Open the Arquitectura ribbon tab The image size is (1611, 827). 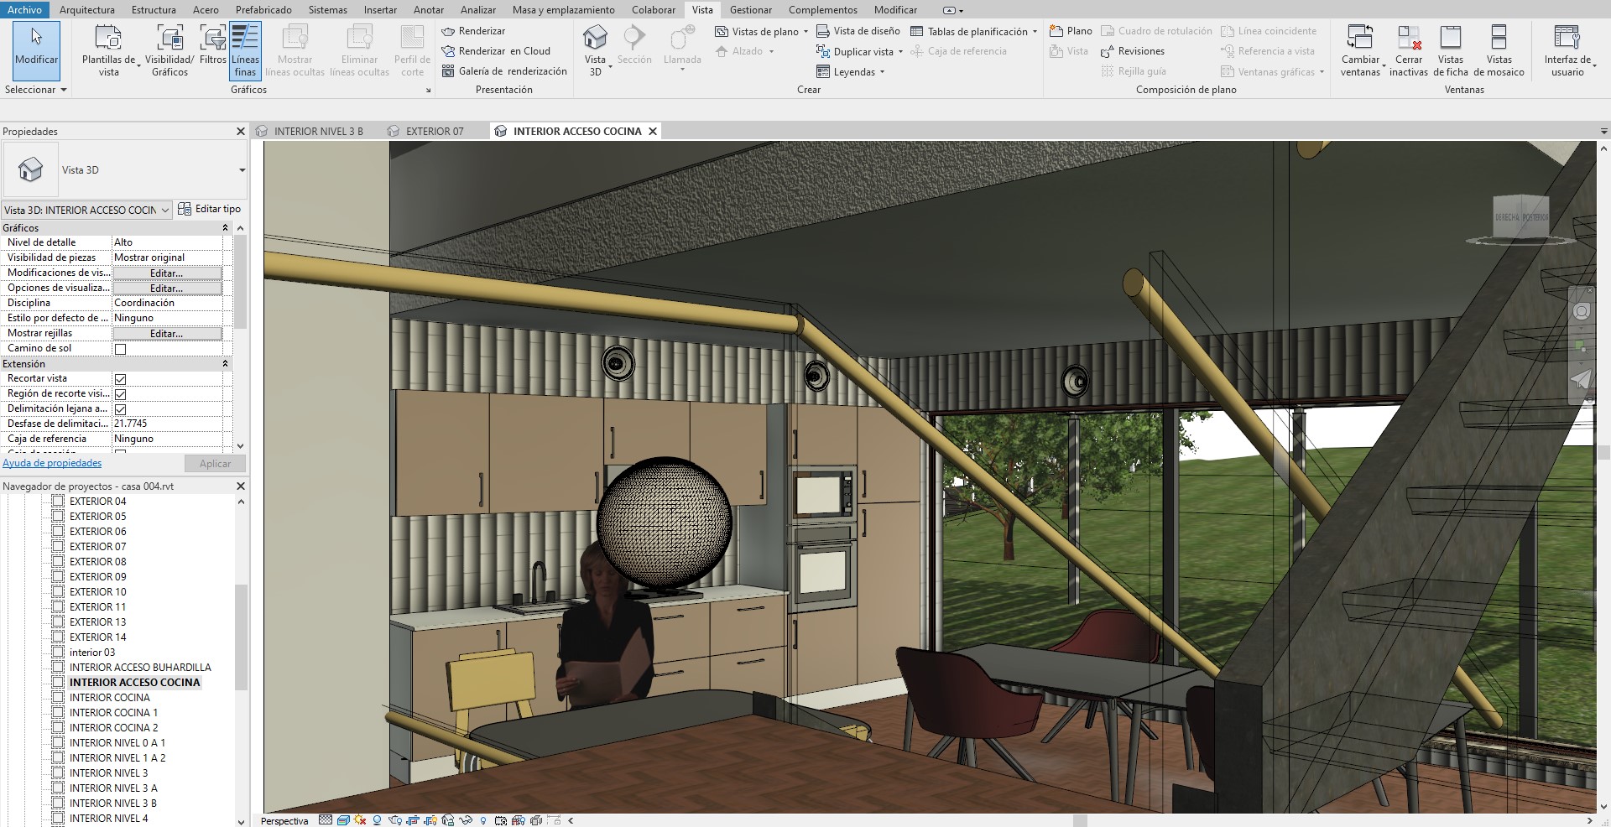(x=87, y=10)
